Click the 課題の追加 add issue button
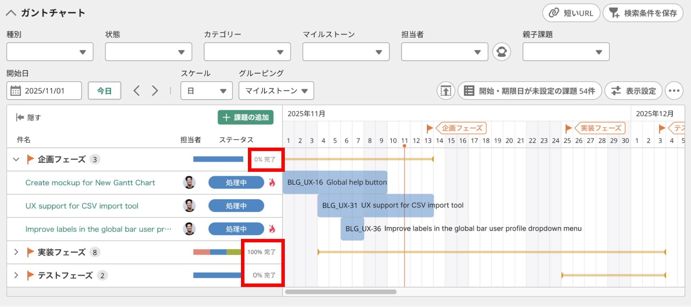691x307 pixels. click(245, 118)
